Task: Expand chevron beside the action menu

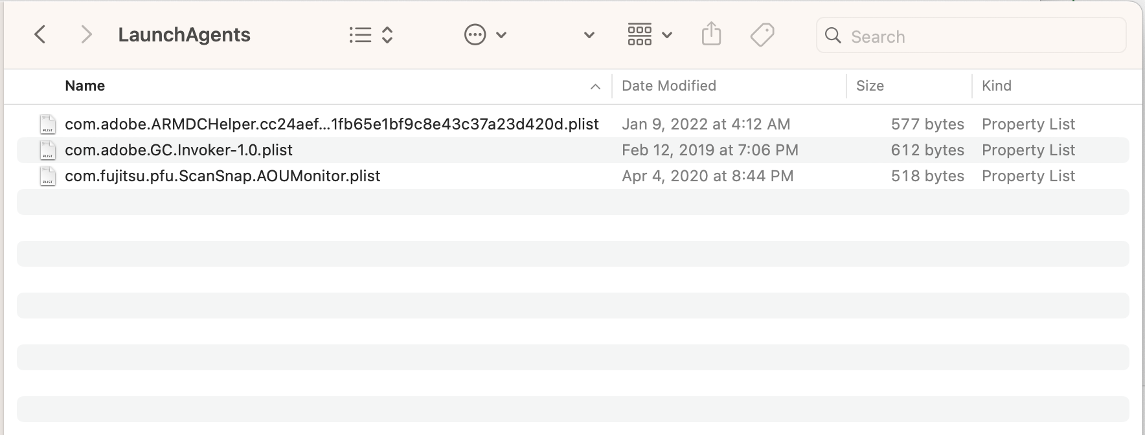Action: point(501,35)
